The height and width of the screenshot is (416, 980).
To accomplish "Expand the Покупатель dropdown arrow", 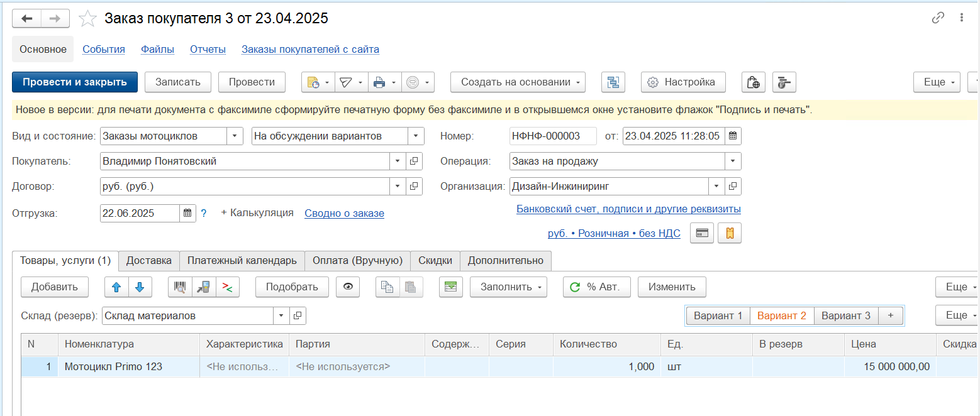I will click(x=398, y=161).
